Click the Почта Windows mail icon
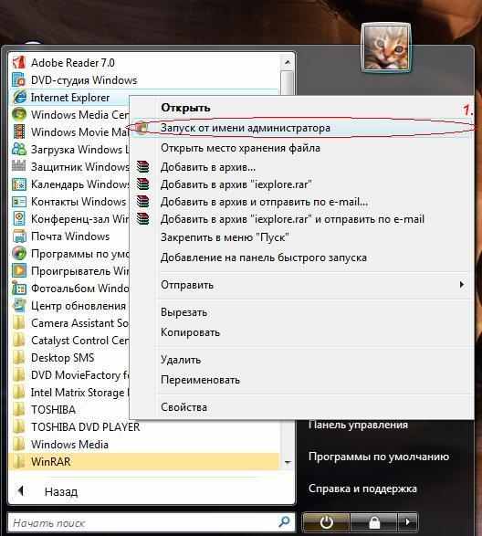 pos(19,236)
